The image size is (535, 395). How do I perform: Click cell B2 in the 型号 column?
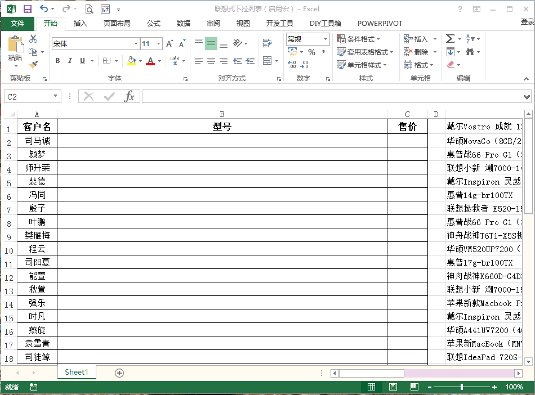pyautogui.click(x=222, y=141)
